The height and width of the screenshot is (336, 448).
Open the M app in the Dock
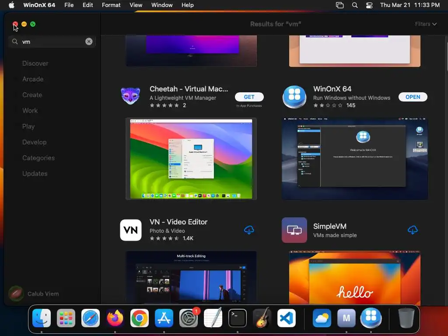[x=346, y=318]
